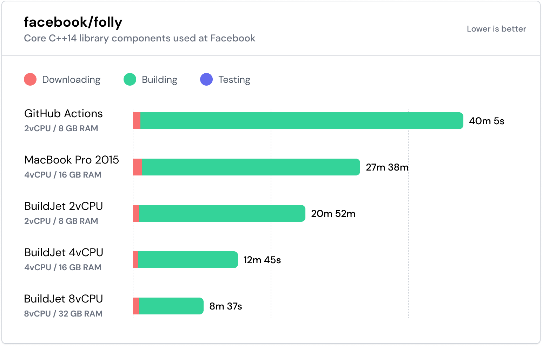Toggle the Downloading legend label
Image resolution: width=542 pixels, height=346 pixels.
pos(71,80)
